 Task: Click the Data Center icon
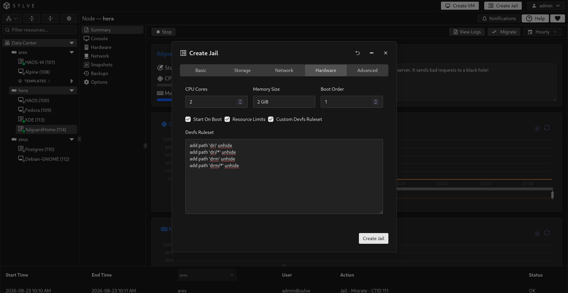pos(7,43)
